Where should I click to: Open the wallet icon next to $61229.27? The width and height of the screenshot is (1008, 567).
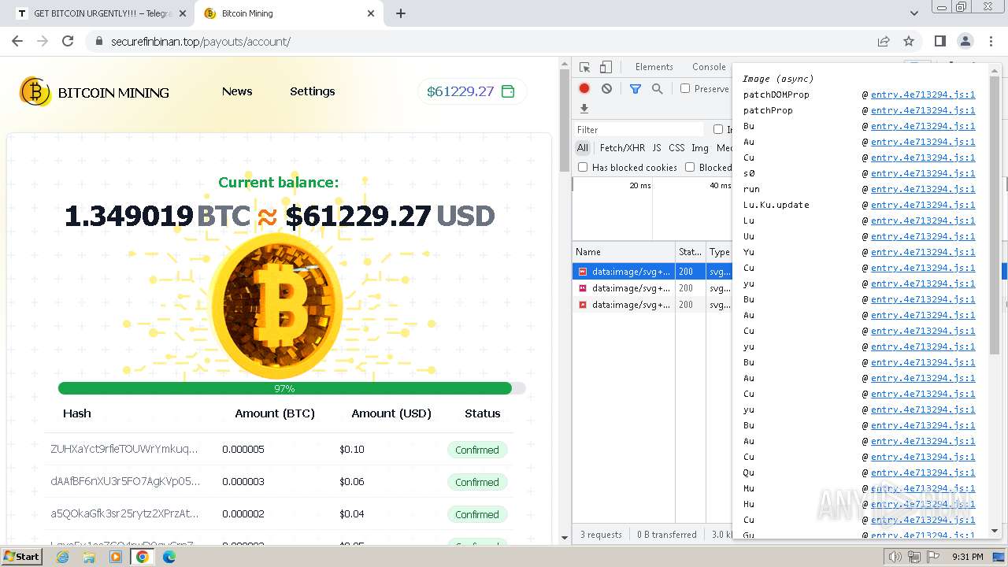[x=508, y=91]
